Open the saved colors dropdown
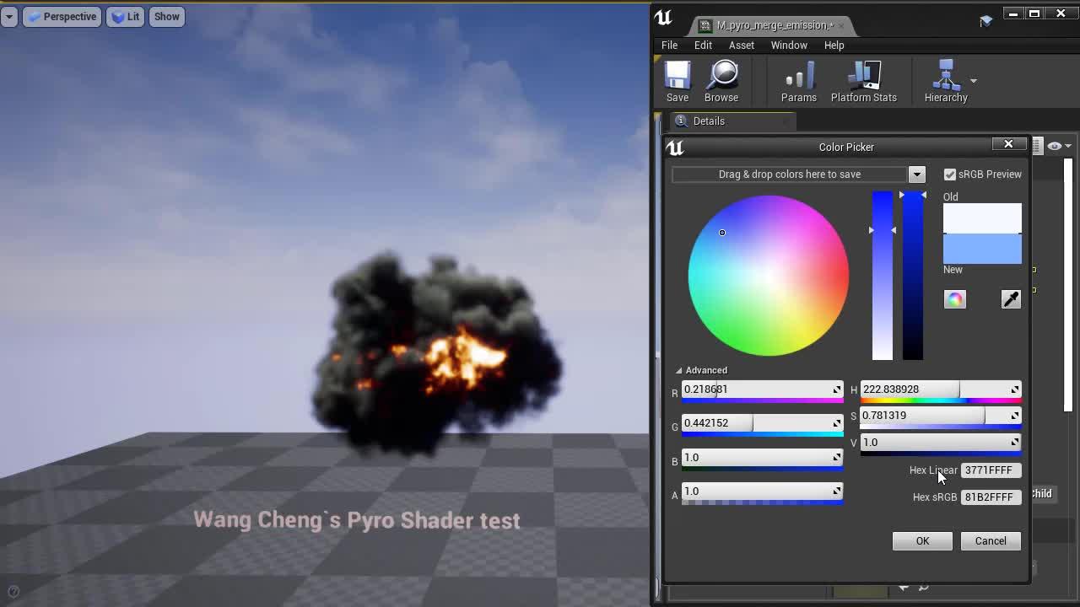Image resolution: width=1080 pixels, height=607 pixels. (916, 175)
